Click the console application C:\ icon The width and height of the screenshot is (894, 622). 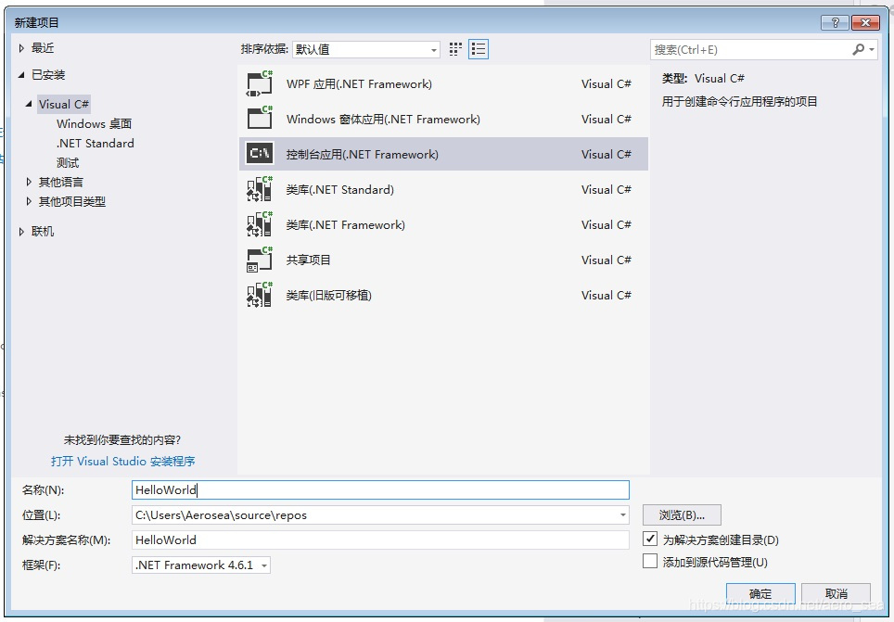coord(260,153)
